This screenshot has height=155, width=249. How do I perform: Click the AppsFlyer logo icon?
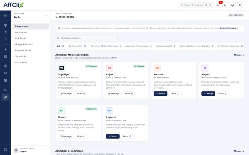pos(62,68)
